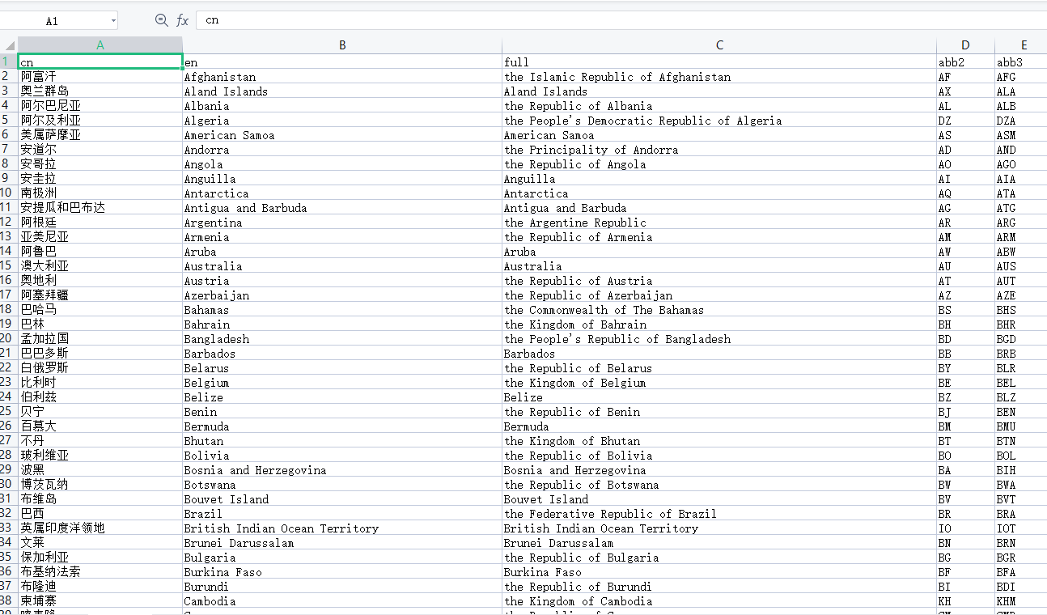
Task: Click the cell 'the Argentine Republic'
Action: (719, 223)
